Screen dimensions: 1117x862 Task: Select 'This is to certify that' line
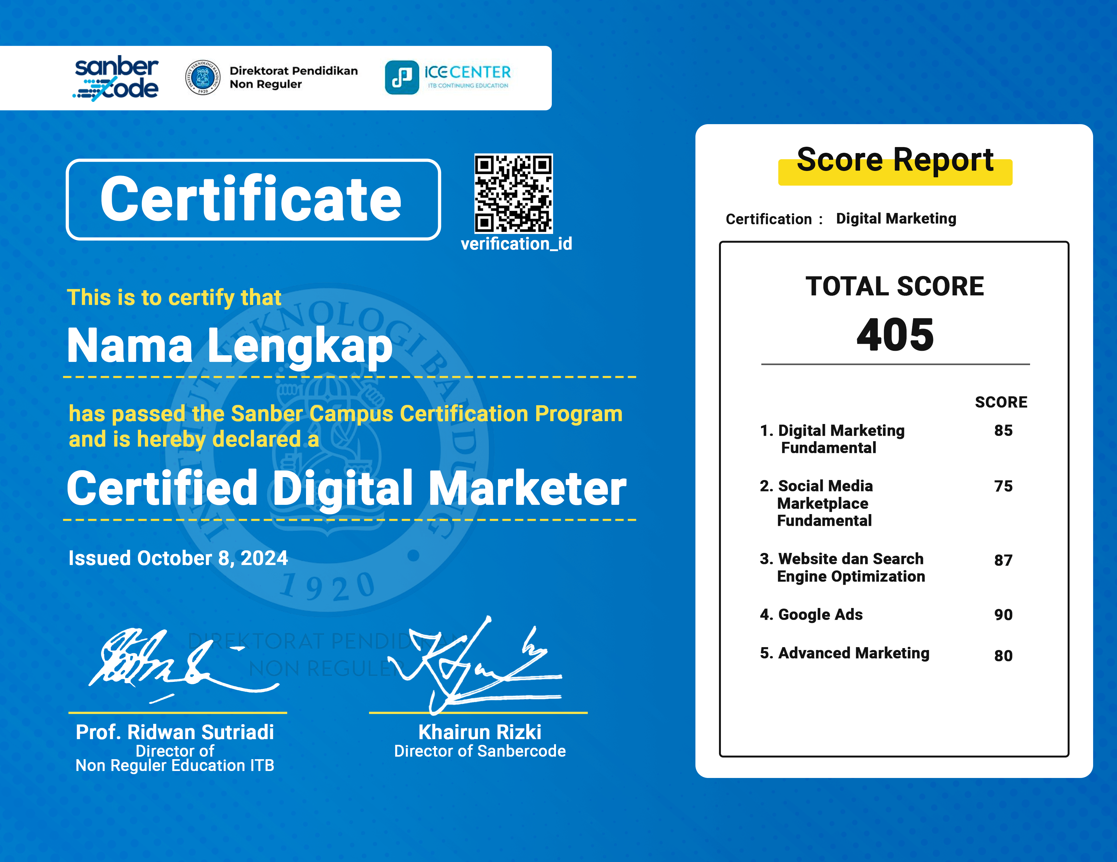[174, 298]
